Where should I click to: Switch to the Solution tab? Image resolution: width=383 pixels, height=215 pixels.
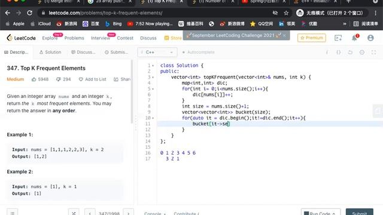click(x=50, y=52)
